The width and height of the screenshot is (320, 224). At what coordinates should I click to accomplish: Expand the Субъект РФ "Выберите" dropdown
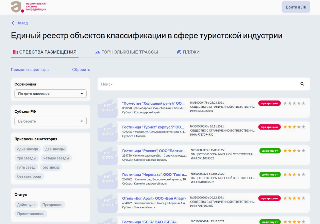click(x=50, y=121)
